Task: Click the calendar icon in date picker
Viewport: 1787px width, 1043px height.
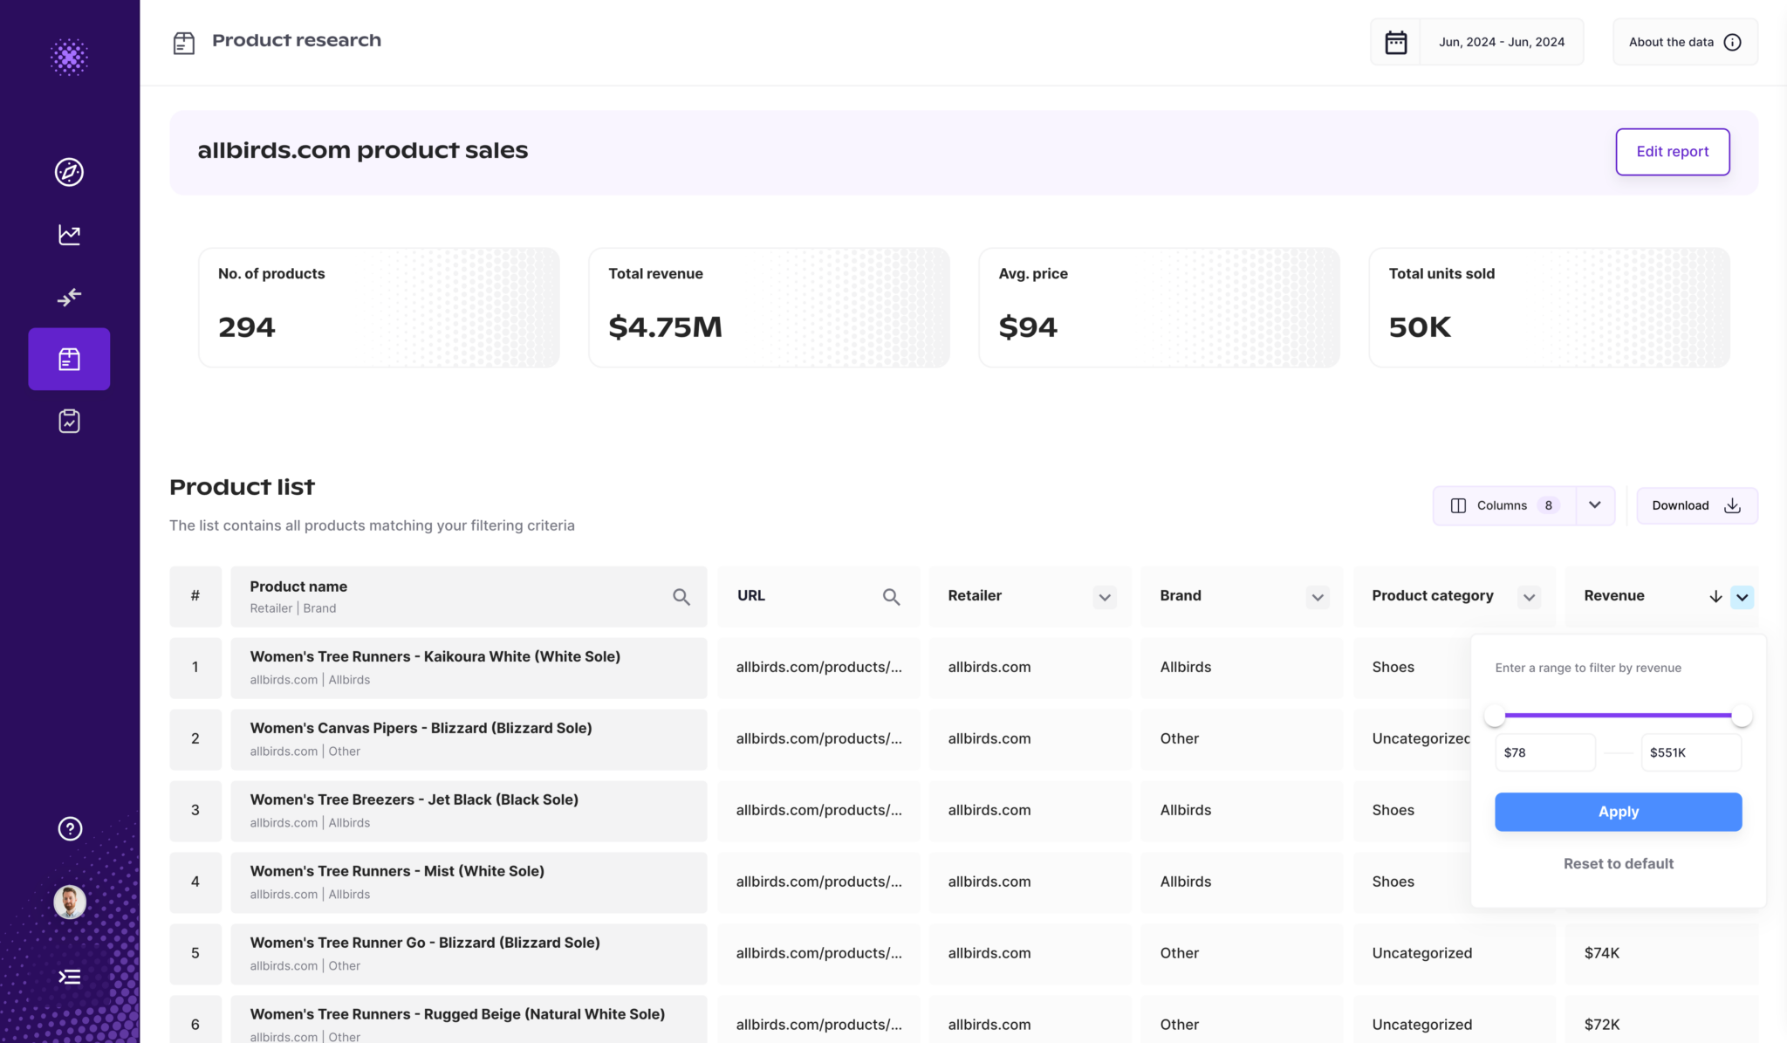Action: tap(1396, 42)
